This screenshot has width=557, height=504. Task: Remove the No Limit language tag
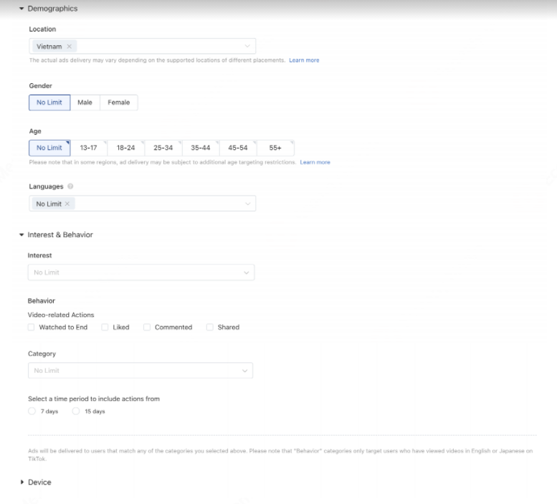click(x=67, y=204)
